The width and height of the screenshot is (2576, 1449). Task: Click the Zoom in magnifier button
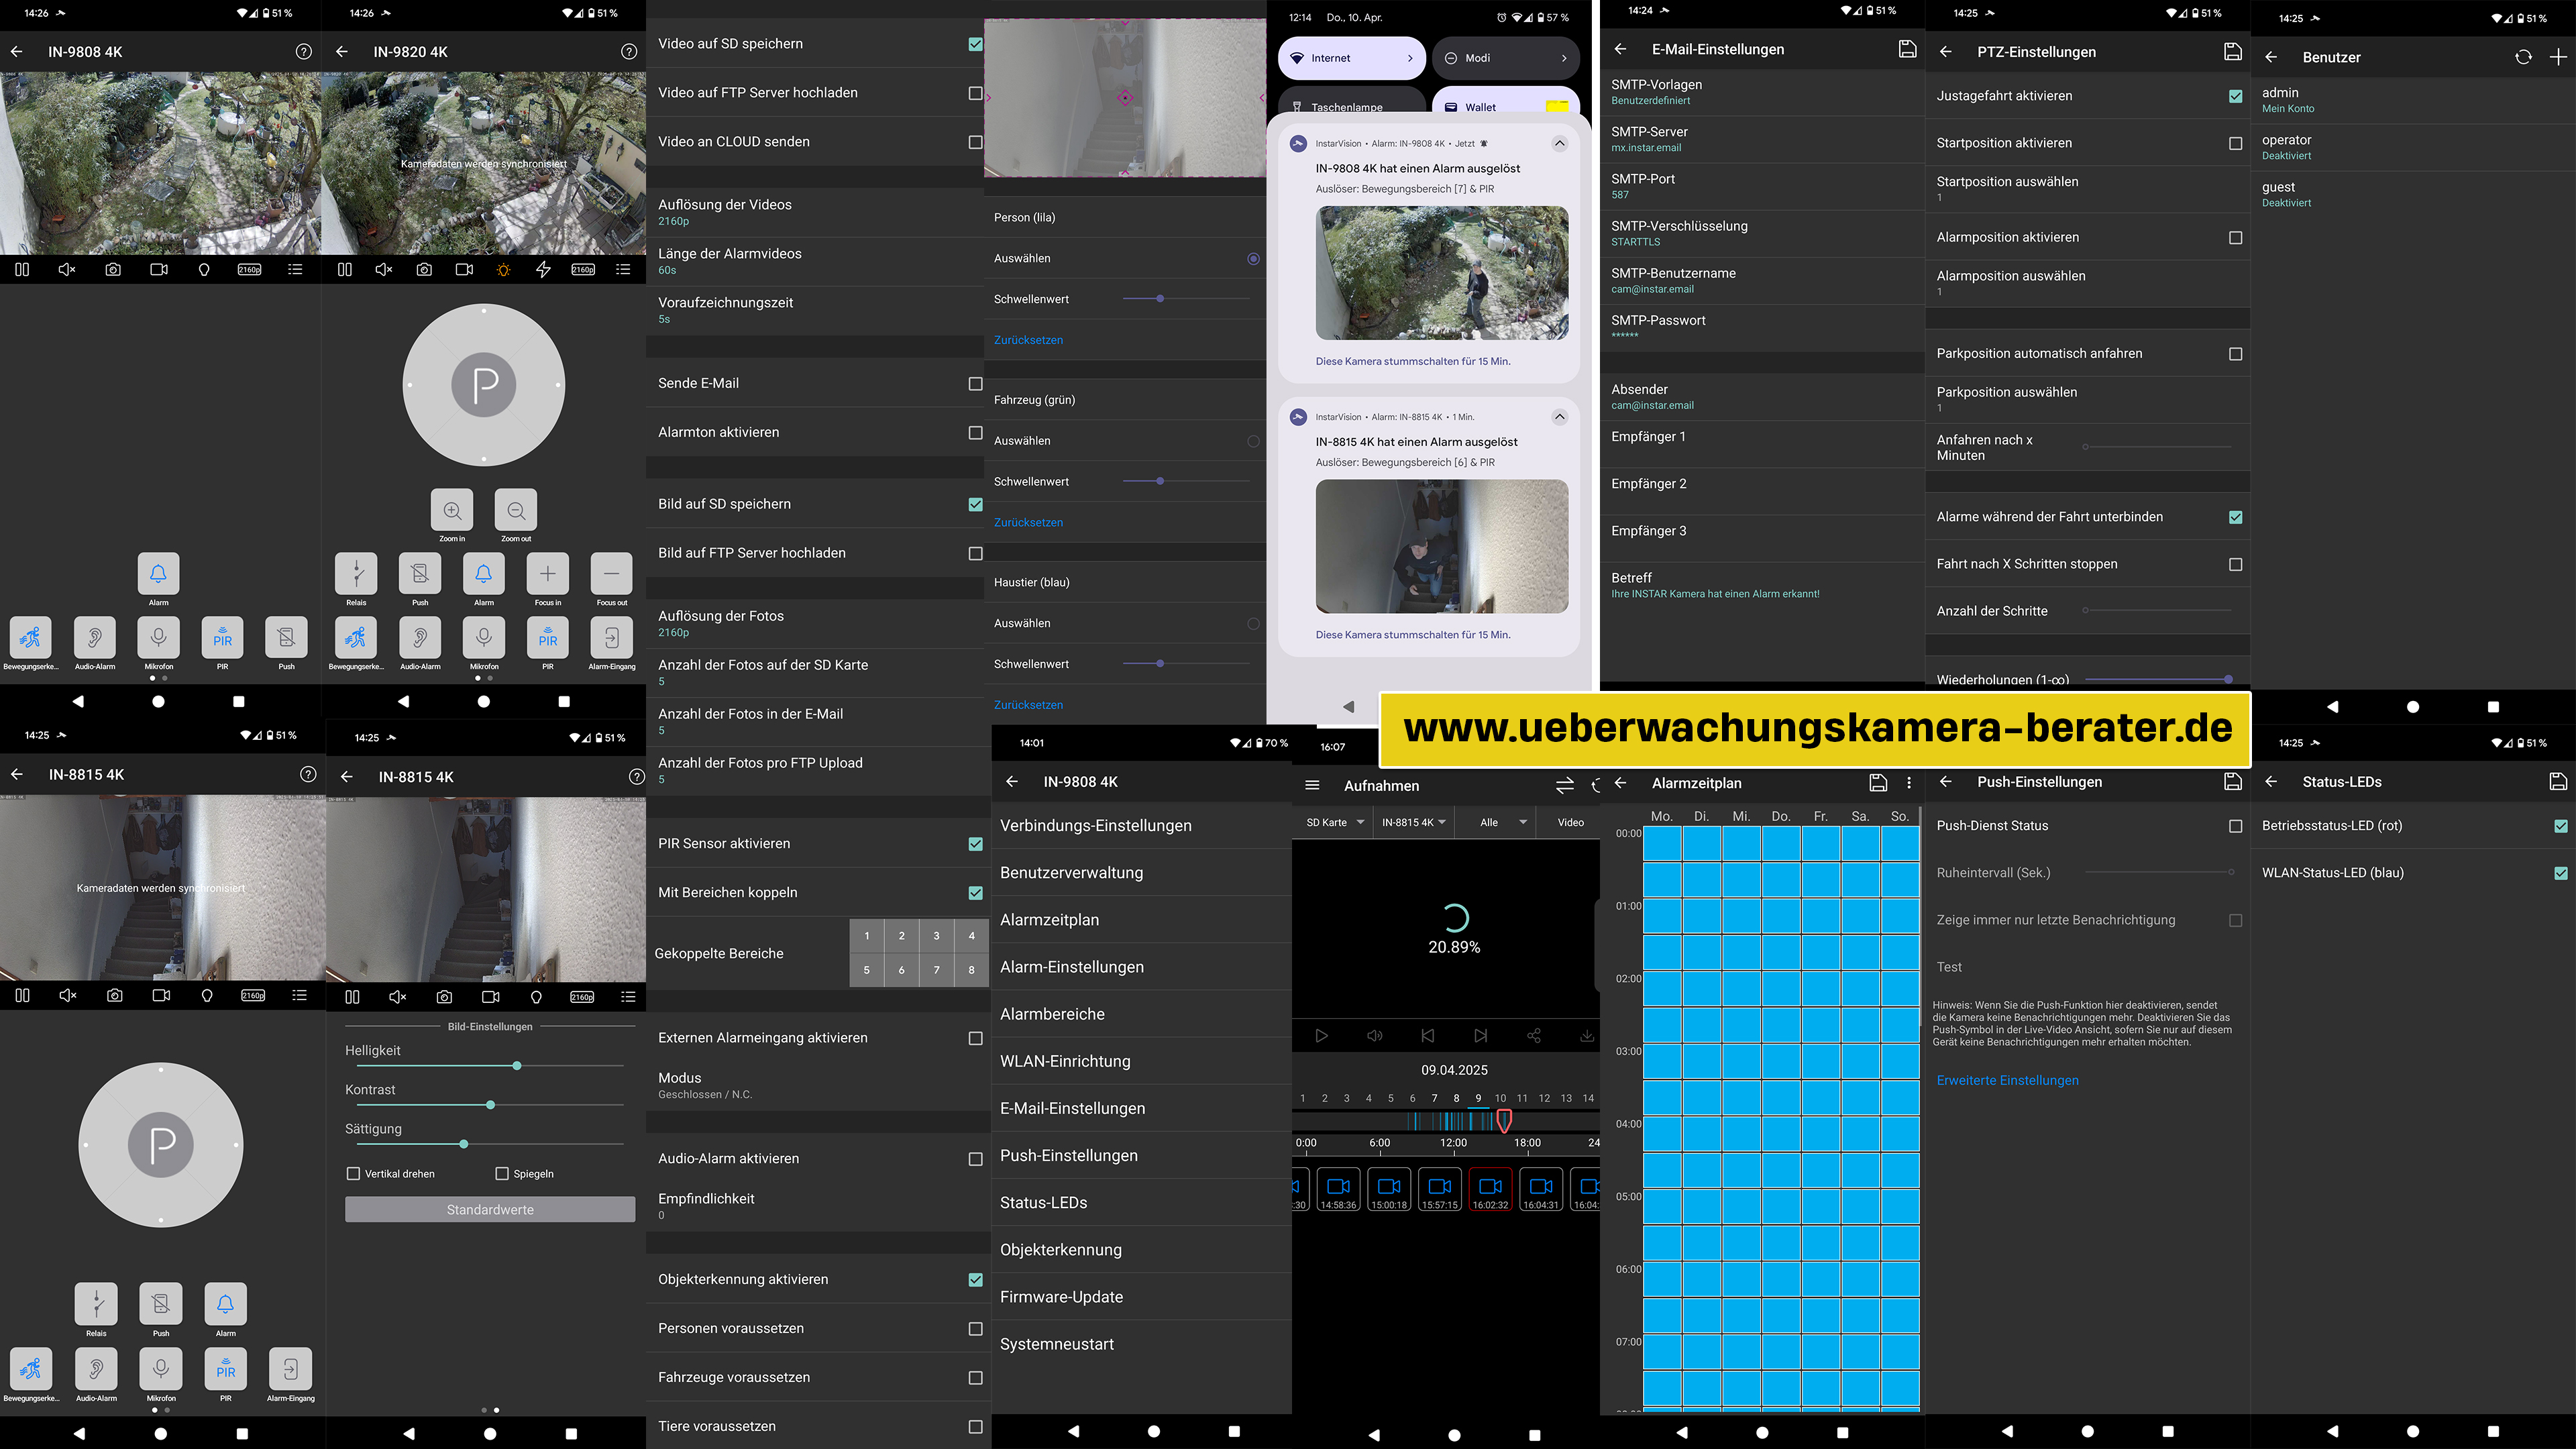[x=452, y=511]
